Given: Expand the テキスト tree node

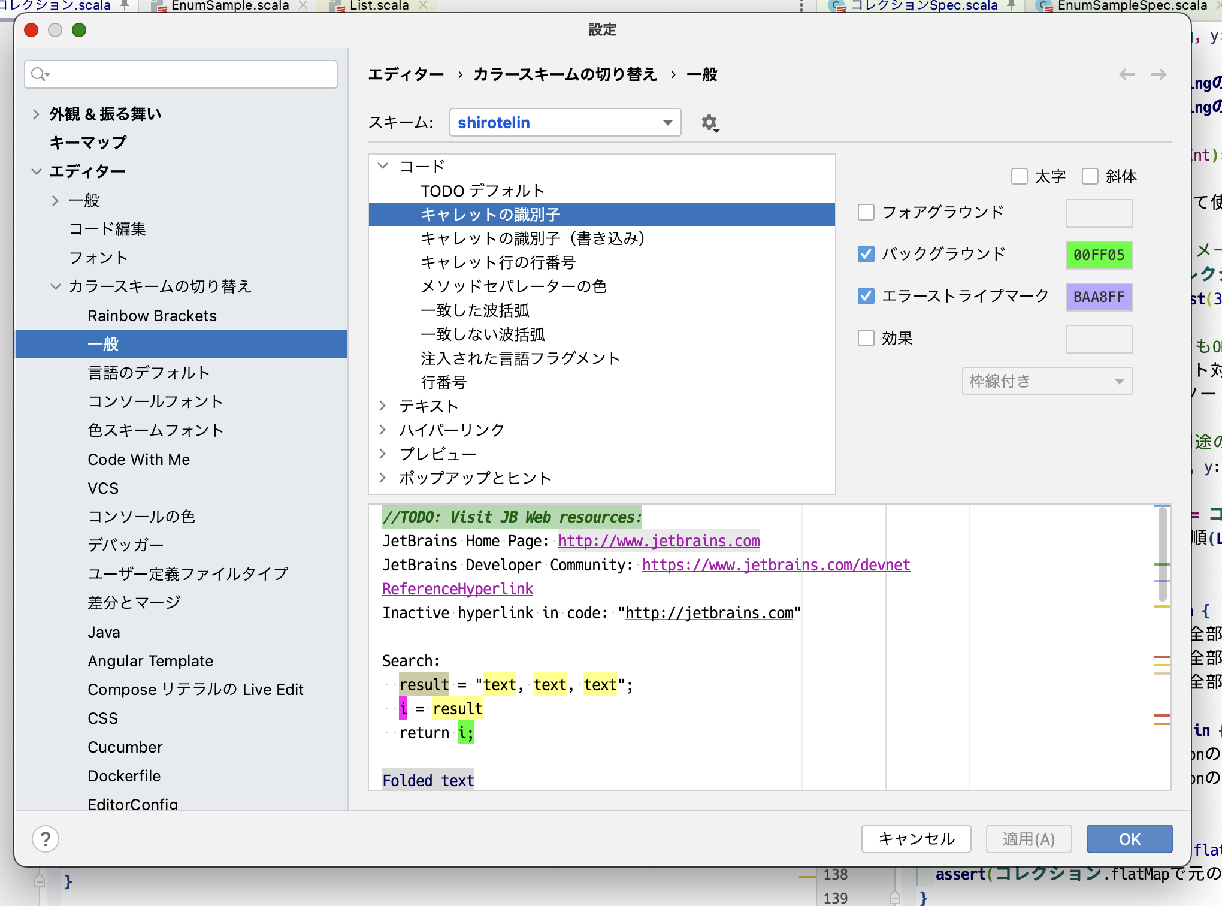Looking at the screenshot, I should click(x=383, y=406).
